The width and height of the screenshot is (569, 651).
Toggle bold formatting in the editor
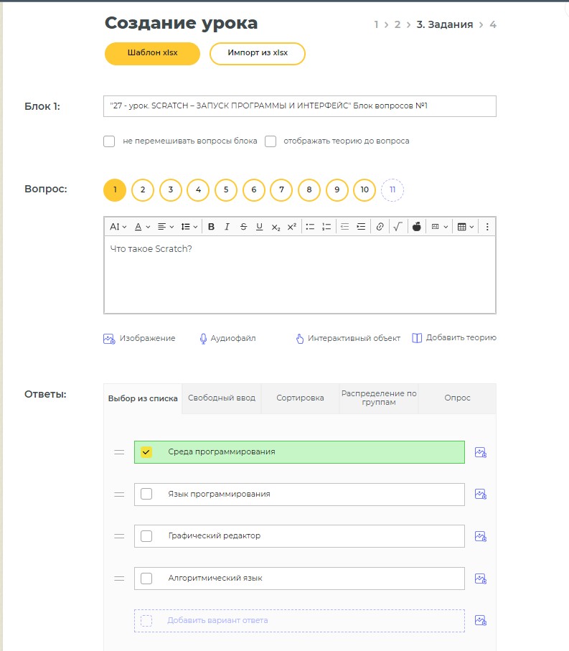click(x=211, y=227)
